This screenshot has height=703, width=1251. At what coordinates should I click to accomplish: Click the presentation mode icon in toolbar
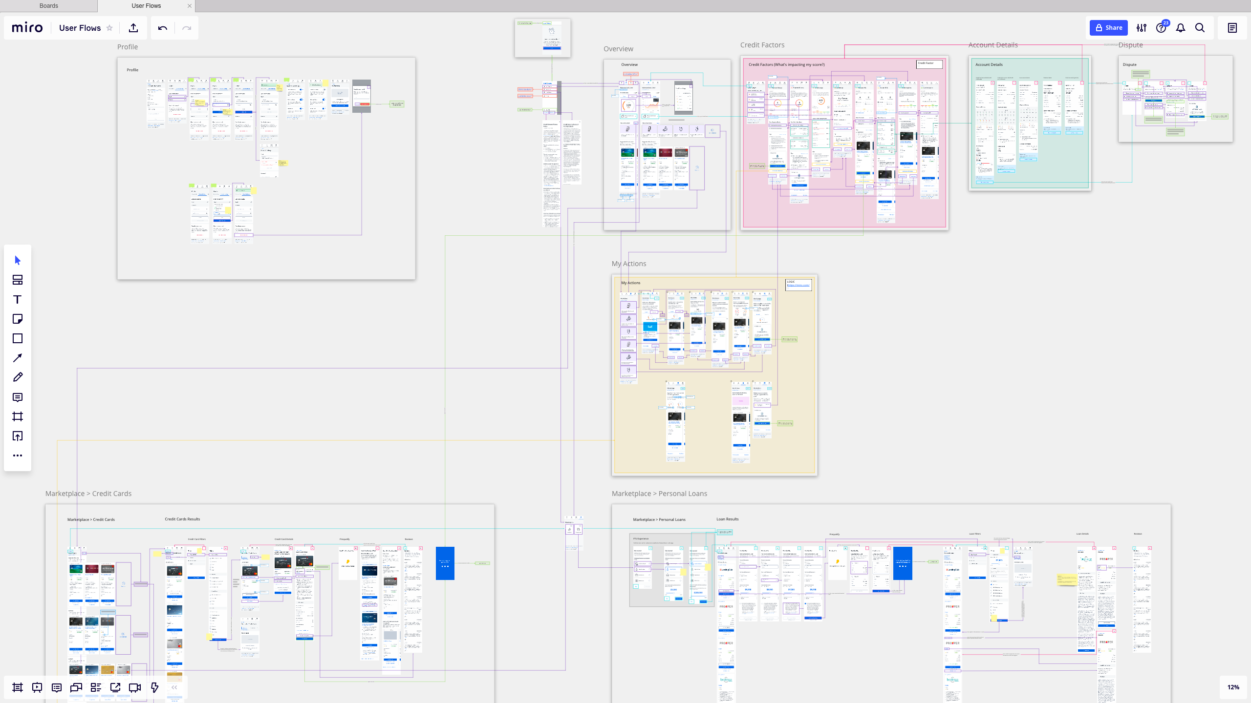click(x=37, y=687)
